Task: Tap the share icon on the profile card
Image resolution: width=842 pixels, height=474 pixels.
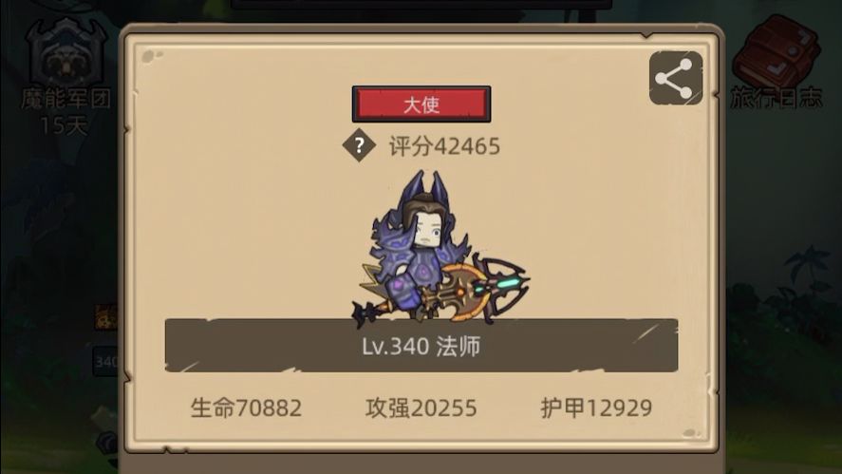Action: tap(676, 78)
